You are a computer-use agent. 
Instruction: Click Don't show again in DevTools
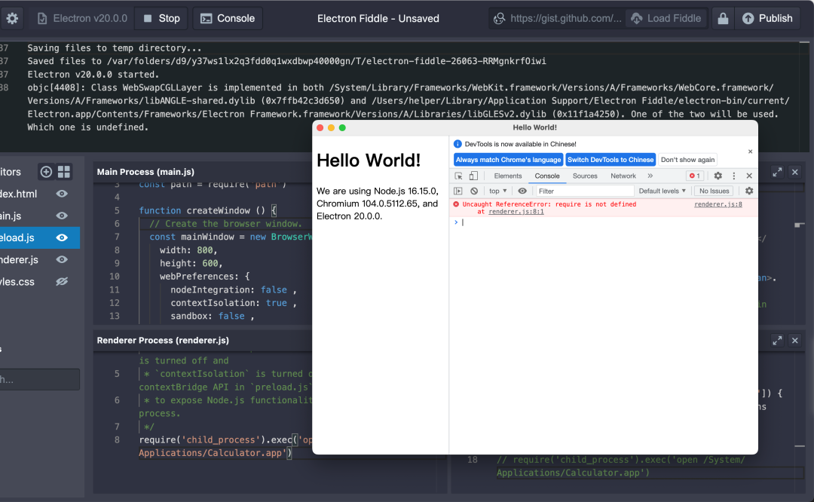[687, 160]
